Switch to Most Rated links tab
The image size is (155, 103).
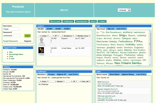pos(114,74)
